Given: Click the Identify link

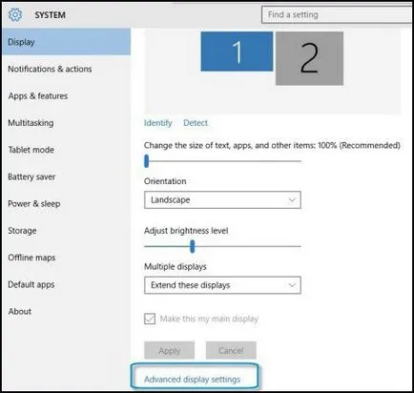Looking at the screenshot, I should [158, 123].
